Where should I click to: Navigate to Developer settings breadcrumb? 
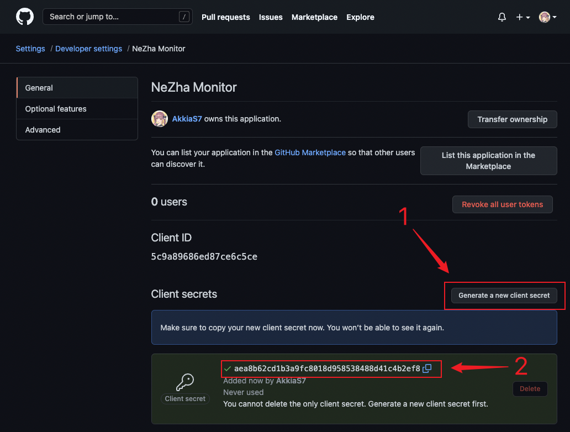click(88, 49)
